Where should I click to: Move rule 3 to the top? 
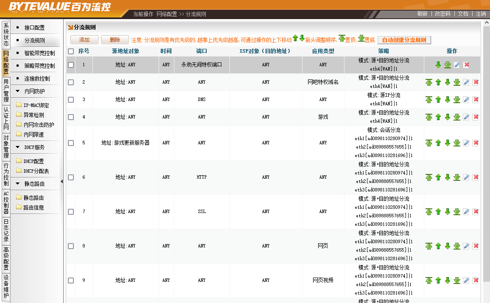pos(429,100)
